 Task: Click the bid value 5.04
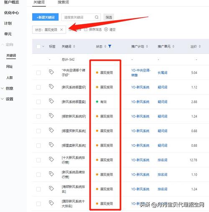(x=194, y=72)
